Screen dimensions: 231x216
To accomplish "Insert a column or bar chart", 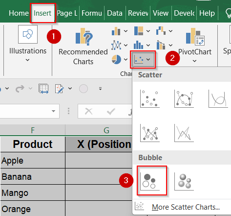I will pos(116,31).
